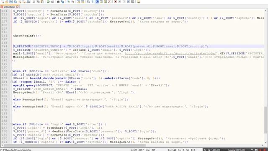Screen dimensions: 268x151
Task: Click the vertical scrollbar up arrow
Action: pos(265,11)
